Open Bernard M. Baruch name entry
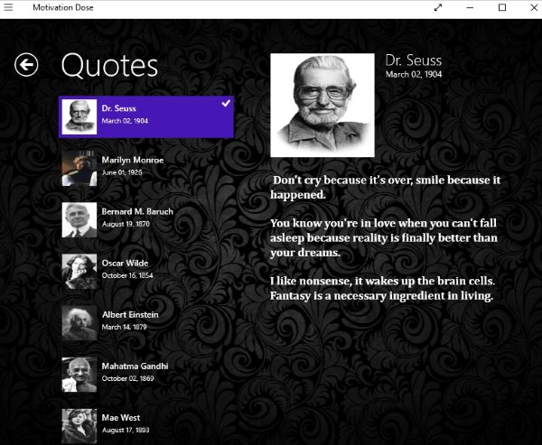This screenshot has width=542, height=445. point(137,211)
